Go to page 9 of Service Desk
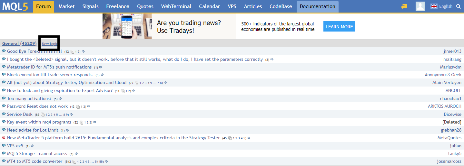Image resolution: width=464 pixels, height=166 pixels. (x=67, y=115)
